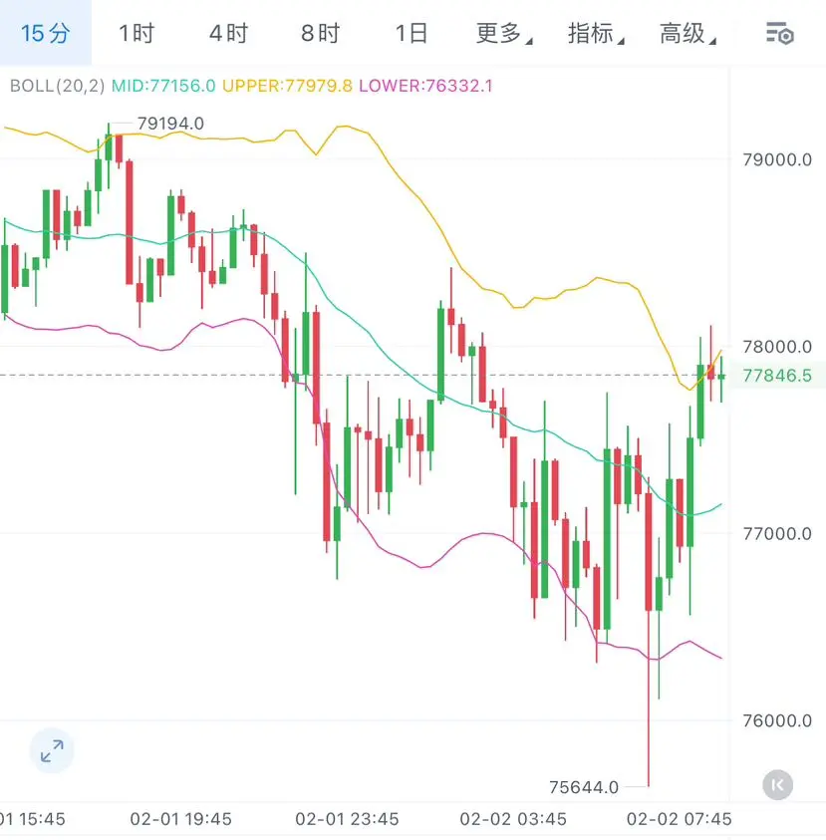The height and width of the screenshot is (840, 826).
Task: Expand chart to fullscreen
Action: coord(52,751)
